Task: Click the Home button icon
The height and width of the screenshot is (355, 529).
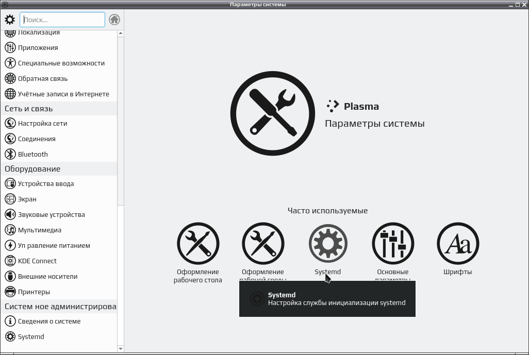Action: tap(114, 20)
